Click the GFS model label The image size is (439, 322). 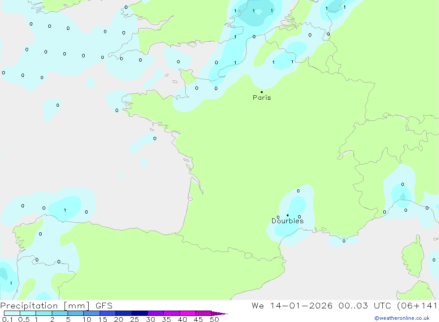tap(104, 306)
